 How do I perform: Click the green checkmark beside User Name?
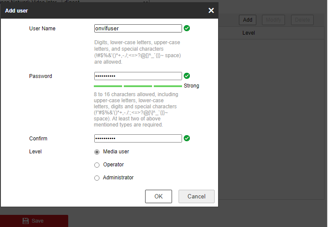[187, 28]
